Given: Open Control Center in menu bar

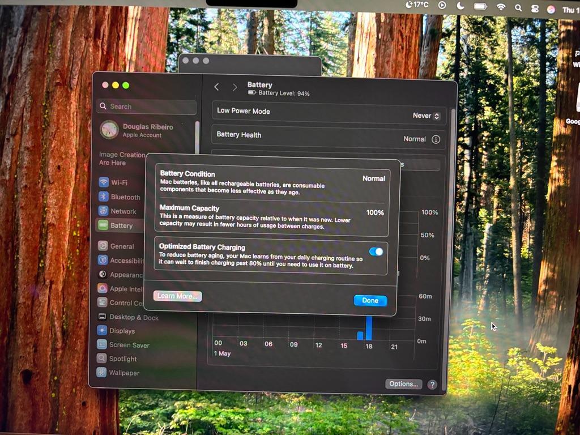Looking at the screenshot, I should pyautogui.click(x=535, y=8).
